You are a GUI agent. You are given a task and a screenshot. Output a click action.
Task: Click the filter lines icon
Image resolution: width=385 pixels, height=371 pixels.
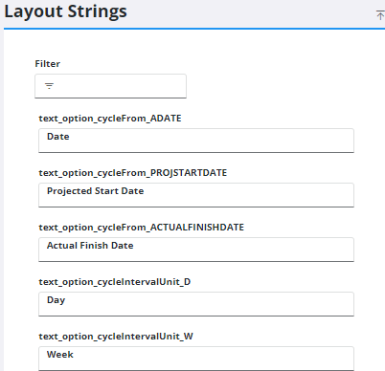coord(49,86)
